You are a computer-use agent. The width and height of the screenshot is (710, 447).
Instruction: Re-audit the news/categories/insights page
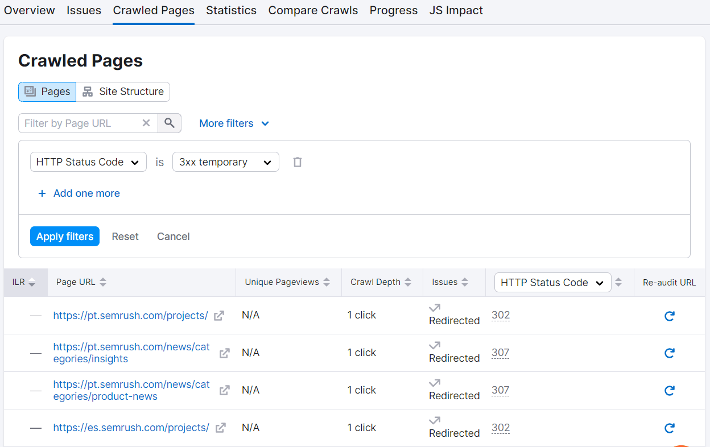pyautogui.click(x=669, y=353)
